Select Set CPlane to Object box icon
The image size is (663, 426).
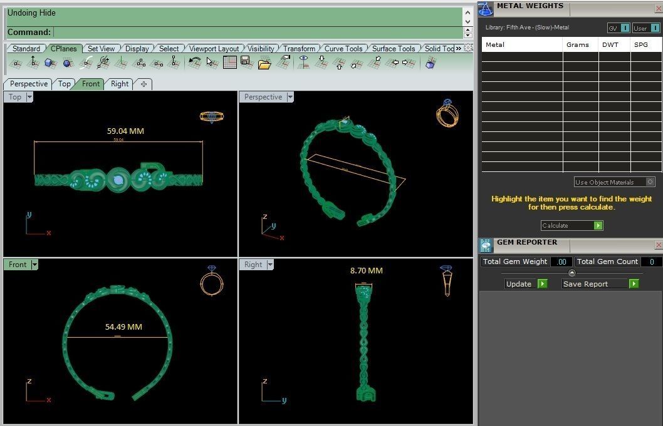(50, 63)
